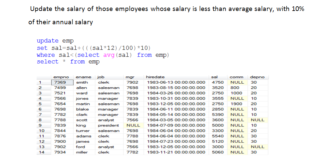
Task: Select the ename cell adams
Action: coord(84,136)
